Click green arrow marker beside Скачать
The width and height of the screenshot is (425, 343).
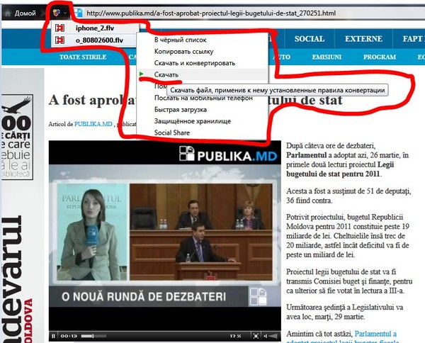coord(141,74)
